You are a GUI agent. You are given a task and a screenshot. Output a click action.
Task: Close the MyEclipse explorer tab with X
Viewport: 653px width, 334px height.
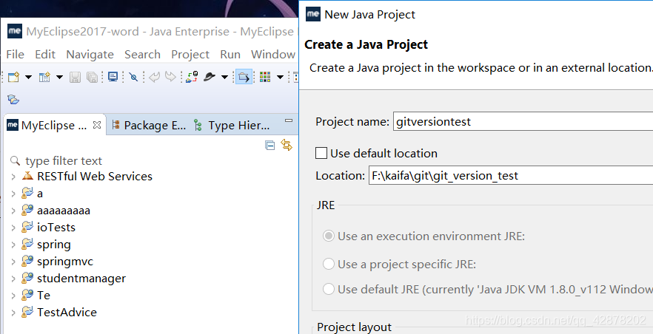96,125
